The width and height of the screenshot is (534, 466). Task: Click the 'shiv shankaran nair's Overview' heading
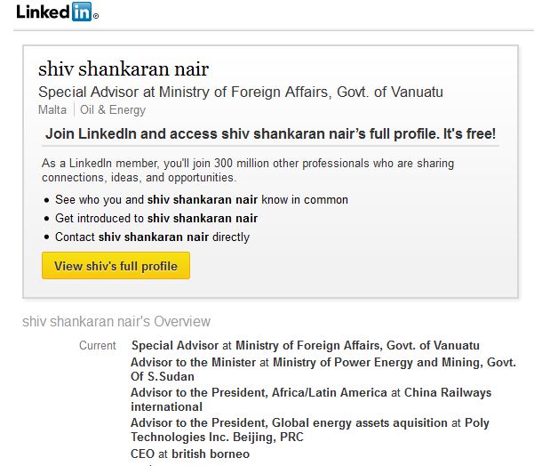(116, 321)
